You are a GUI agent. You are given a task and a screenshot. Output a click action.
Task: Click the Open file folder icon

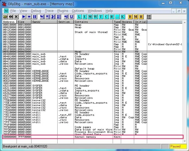(5, 17)
